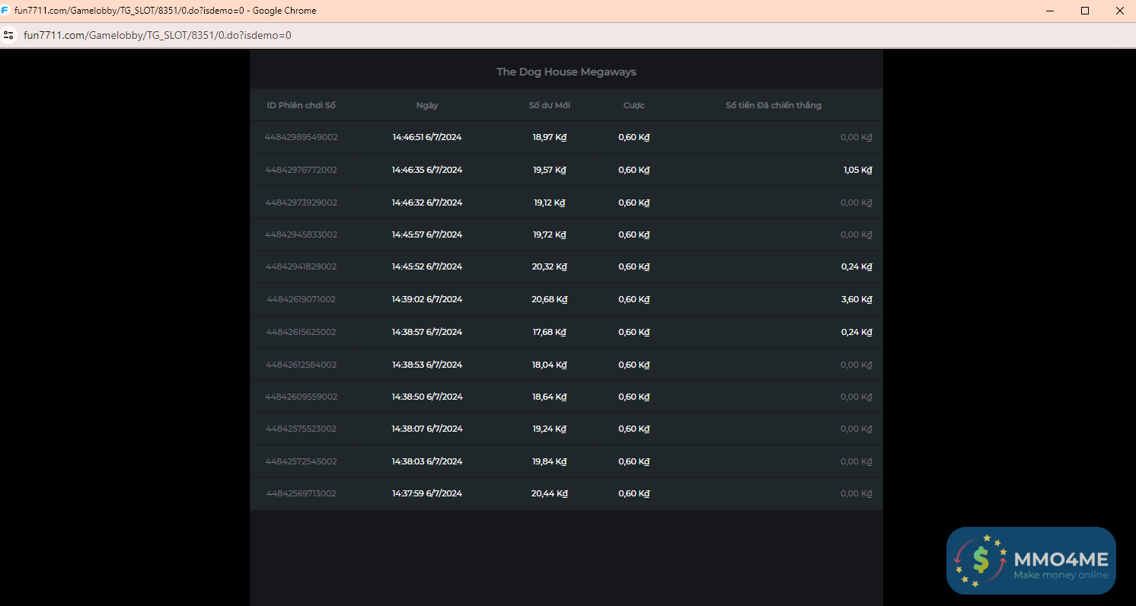Click the winning amount 1,05 K₫
Viewport: 1136px width, 606px height.
coord(857,170)
